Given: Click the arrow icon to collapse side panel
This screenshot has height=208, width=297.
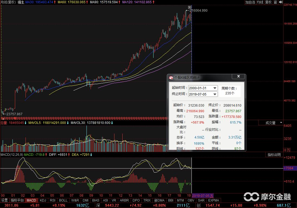Looking at the screenshot, I should [281, 2].
